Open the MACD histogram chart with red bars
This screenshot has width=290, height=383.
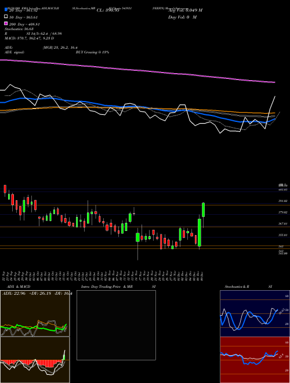pyautogui.click(x=35, y=360)
